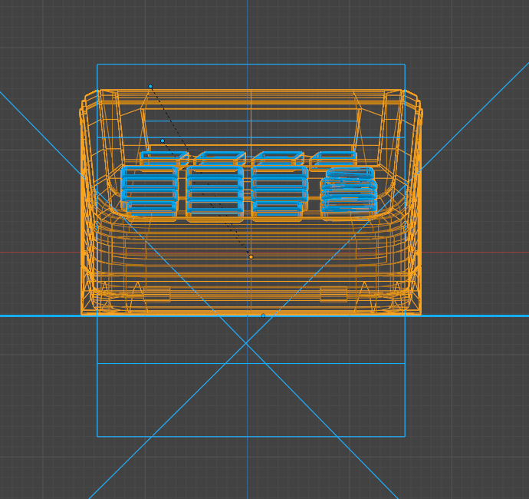The height and width of the screenshot is (499, 529).
Task: Select the orange origin dot of active object
Action: (x=251, y=257)
